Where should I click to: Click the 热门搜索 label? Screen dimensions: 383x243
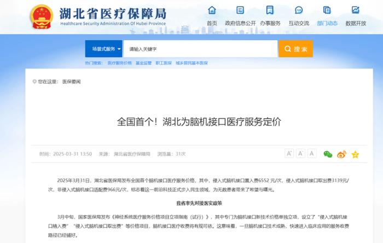(94, 63)
